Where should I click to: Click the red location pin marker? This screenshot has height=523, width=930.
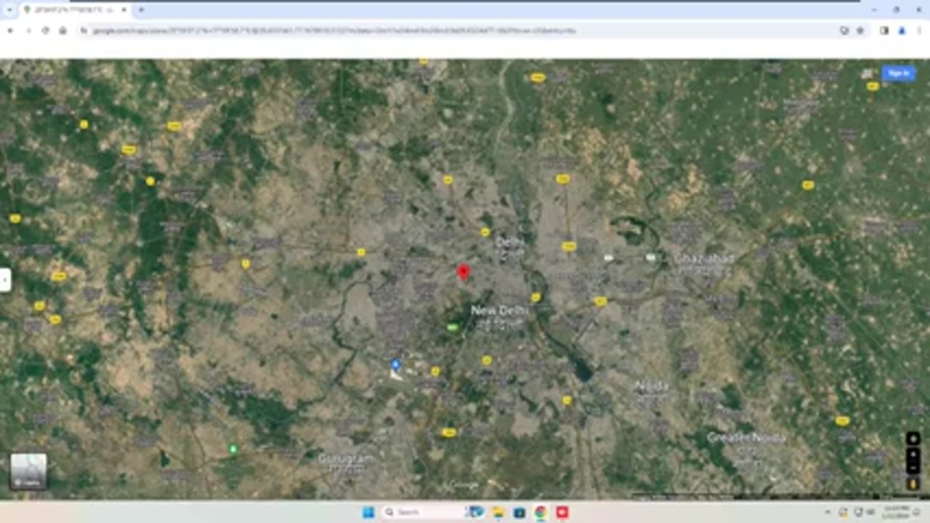463,272
